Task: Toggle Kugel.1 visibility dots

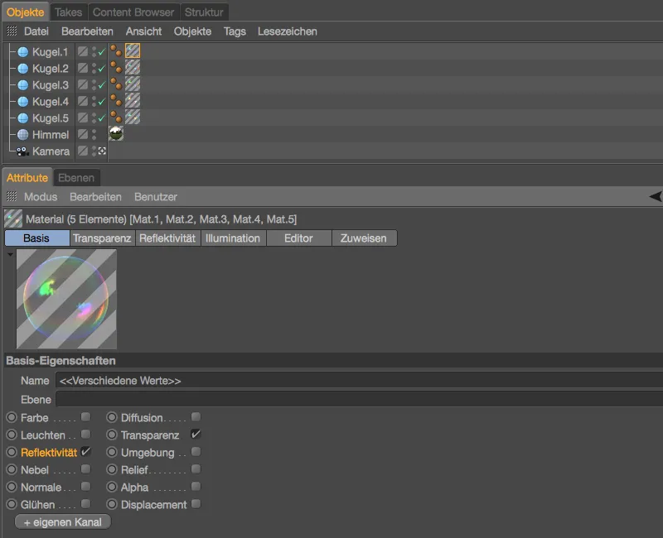Action: pyautogui.click(x=94, y=52)
